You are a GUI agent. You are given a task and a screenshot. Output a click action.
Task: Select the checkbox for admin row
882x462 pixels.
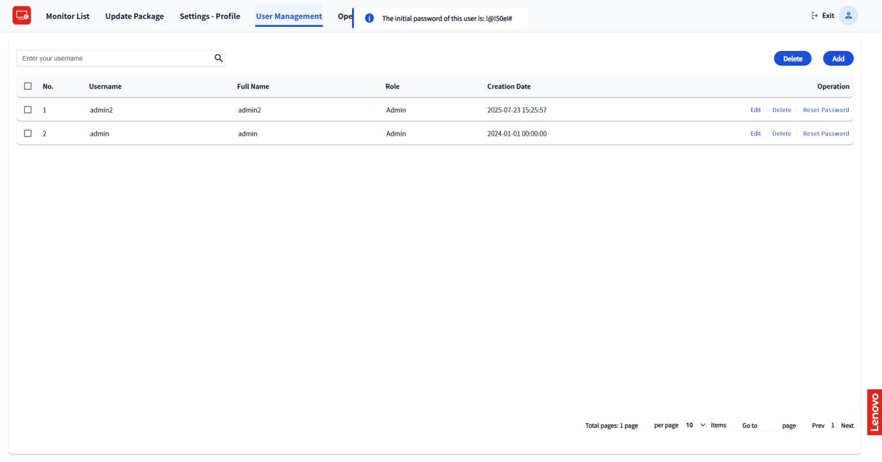pos(27,133)
